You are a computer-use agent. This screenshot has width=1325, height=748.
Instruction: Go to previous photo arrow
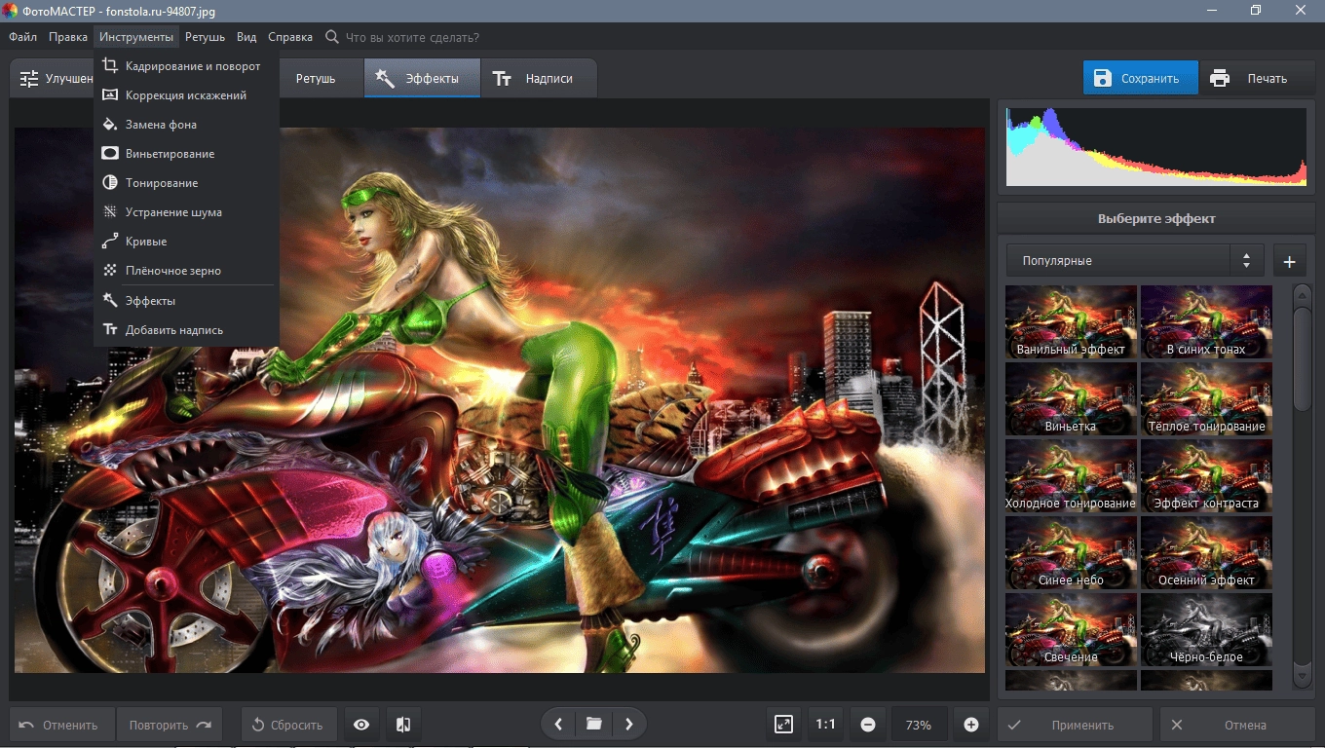click(x=558, y=725)
